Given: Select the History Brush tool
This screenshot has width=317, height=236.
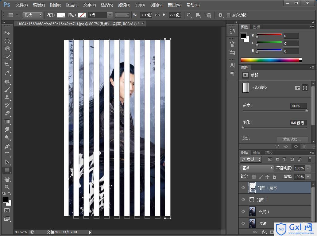Looking at the screenshot, I should [x=7, y=105].
